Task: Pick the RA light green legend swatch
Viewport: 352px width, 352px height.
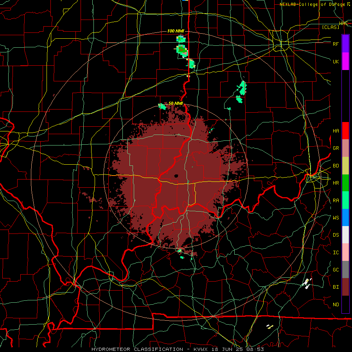Action: click(x=345, y=200)
